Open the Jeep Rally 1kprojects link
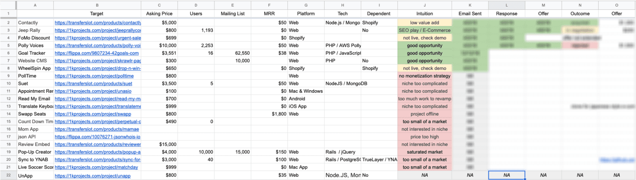Screen dimensions: 636x180 pos(98,30)
